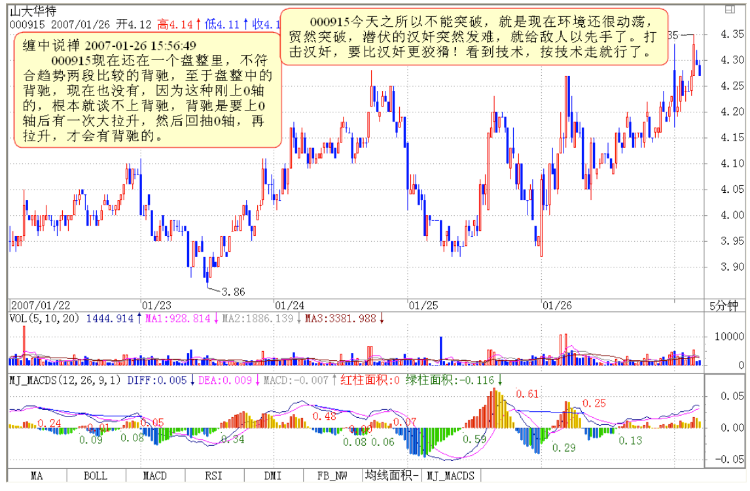Click the 01/23 date marker

[x=156, y=306]
